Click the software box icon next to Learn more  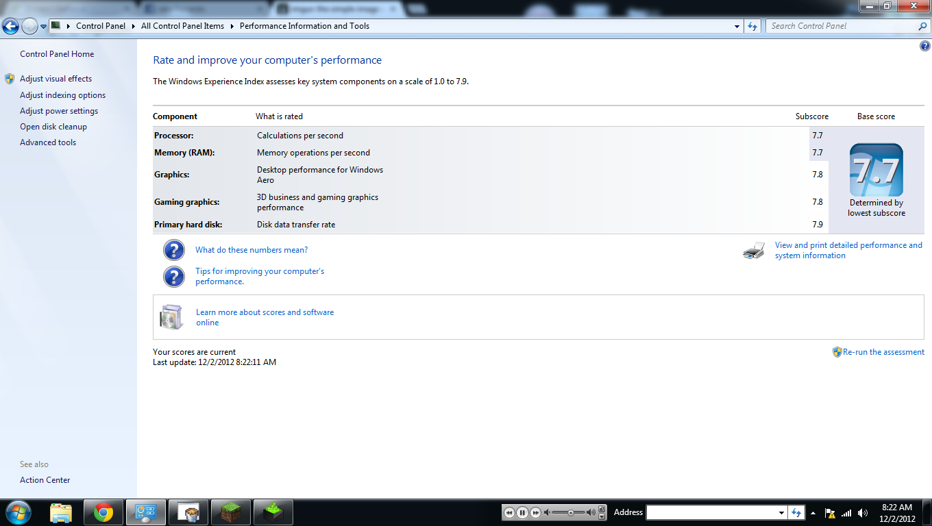pyautogui.click(x=171, y=317)
